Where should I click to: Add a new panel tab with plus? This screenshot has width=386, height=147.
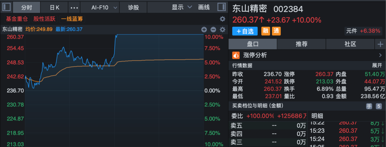(x=380, y=44)
